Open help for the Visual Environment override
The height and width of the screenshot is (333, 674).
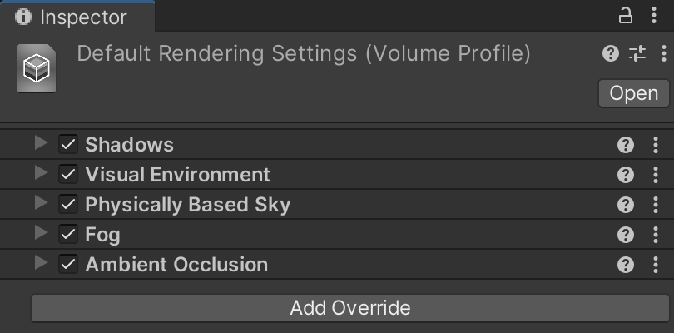pos(626,175)
